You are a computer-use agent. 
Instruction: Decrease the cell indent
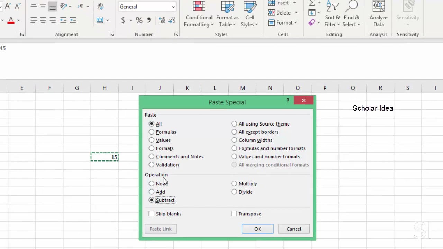(x=63, y=20)
